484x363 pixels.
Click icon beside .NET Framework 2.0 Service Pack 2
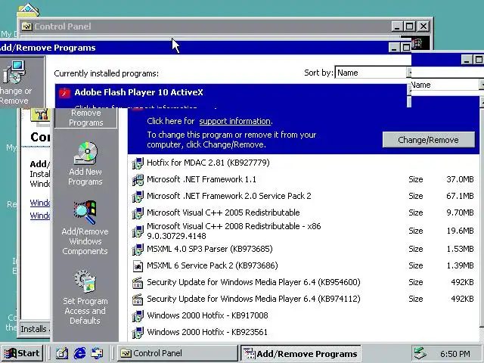(138, 197)
